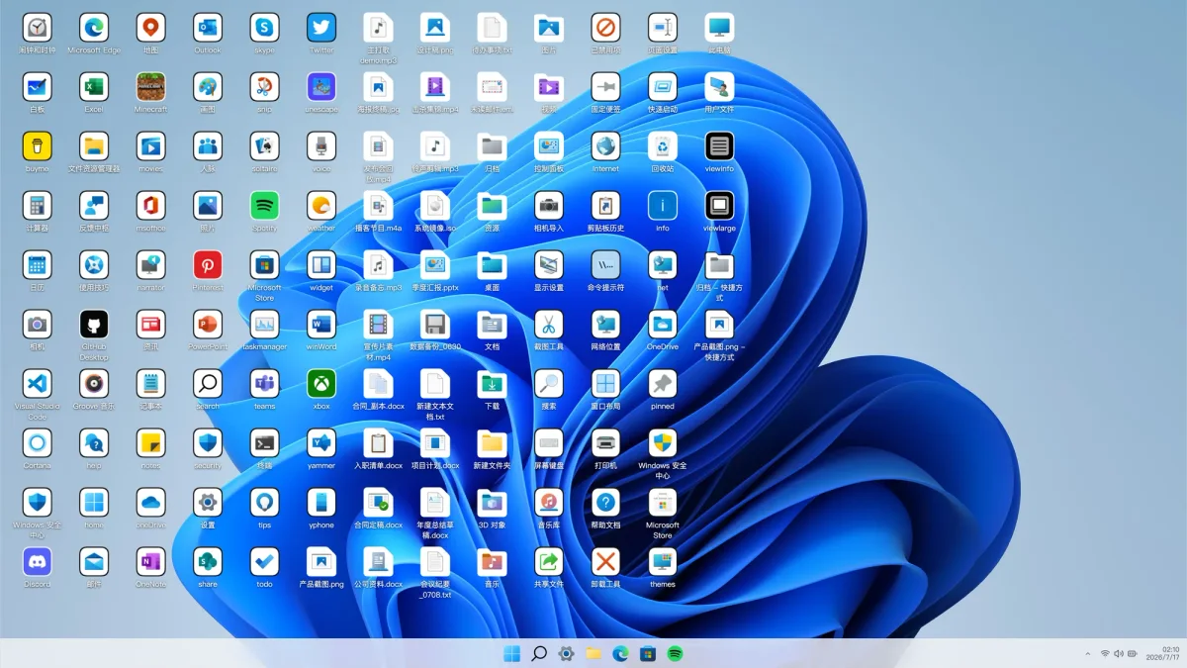This screenshot has height=668, width=1187.
Task: Select the Skype desktop icon
Action: 264,28
